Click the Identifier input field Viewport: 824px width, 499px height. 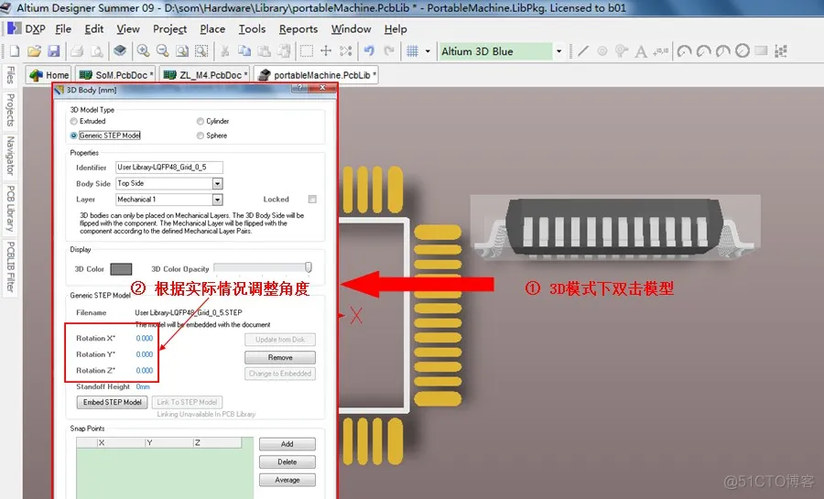pyautogui.click(x=169, y=167)
